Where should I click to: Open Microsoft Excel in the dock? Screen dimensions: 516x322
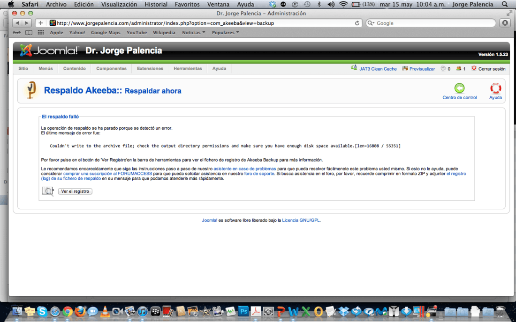tap(306, 311)
